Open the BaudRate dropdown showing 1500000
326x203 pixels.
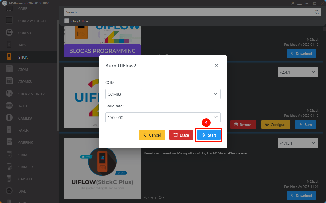163,117
